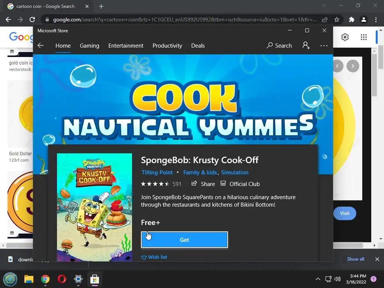Go to the Deals tab
The width and height of the screenshot is (384, 288).
coord(198,45)
